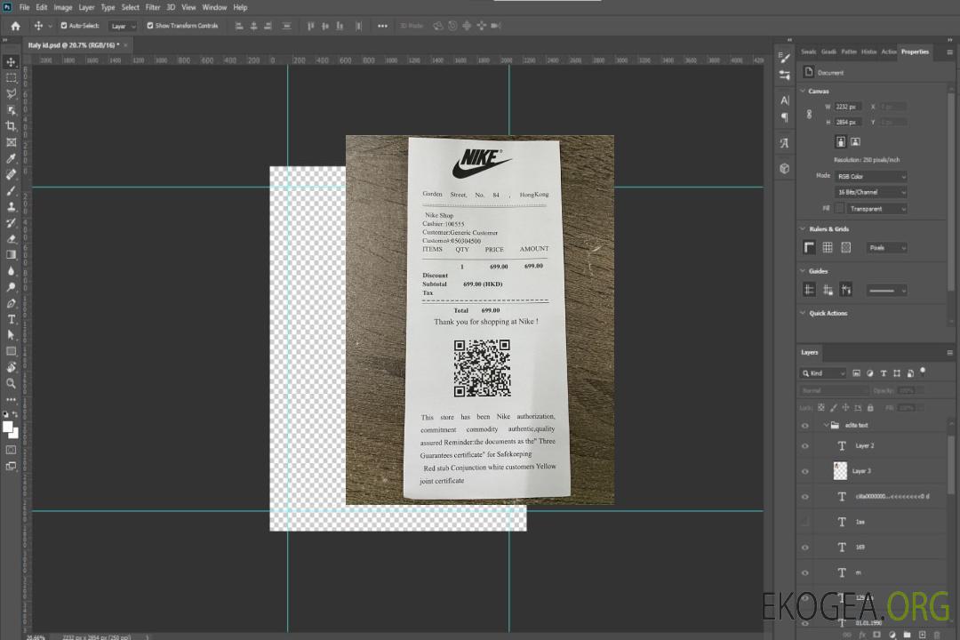Viewport: 960px width, 640px height.
Task: Select the Lasso tool
Action: tap(11, 93)
